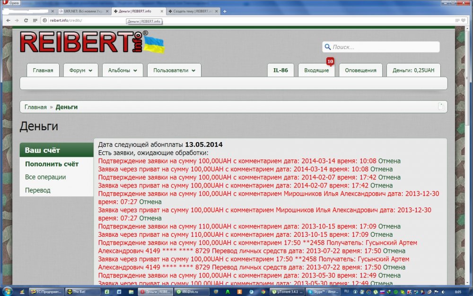Cancel Заявка через приват dated 2014-03-14
This screenshot has width=473, height=296.
(x=381, y=169)
